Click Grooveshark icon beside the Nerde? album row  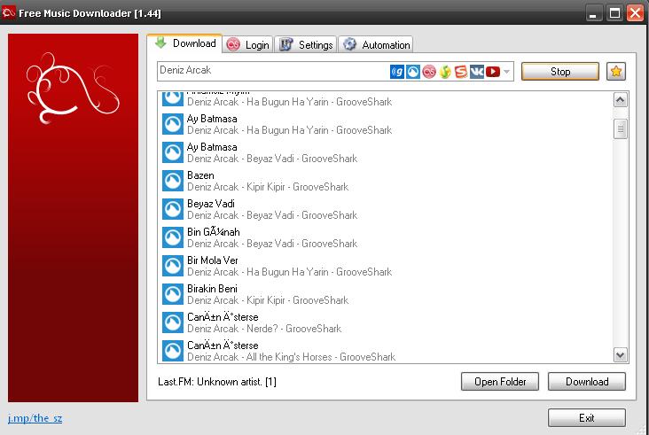point(173,322)
